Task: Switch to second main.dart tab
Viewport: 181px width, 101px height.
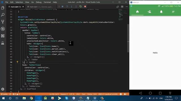Action: [x=40, y=7]
